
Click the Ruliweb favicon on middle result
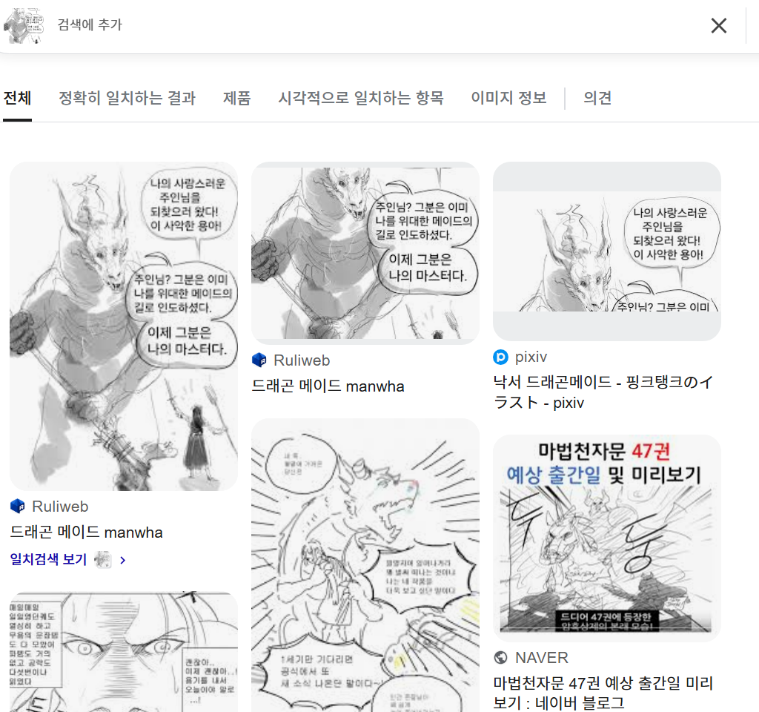pos(259,360)
